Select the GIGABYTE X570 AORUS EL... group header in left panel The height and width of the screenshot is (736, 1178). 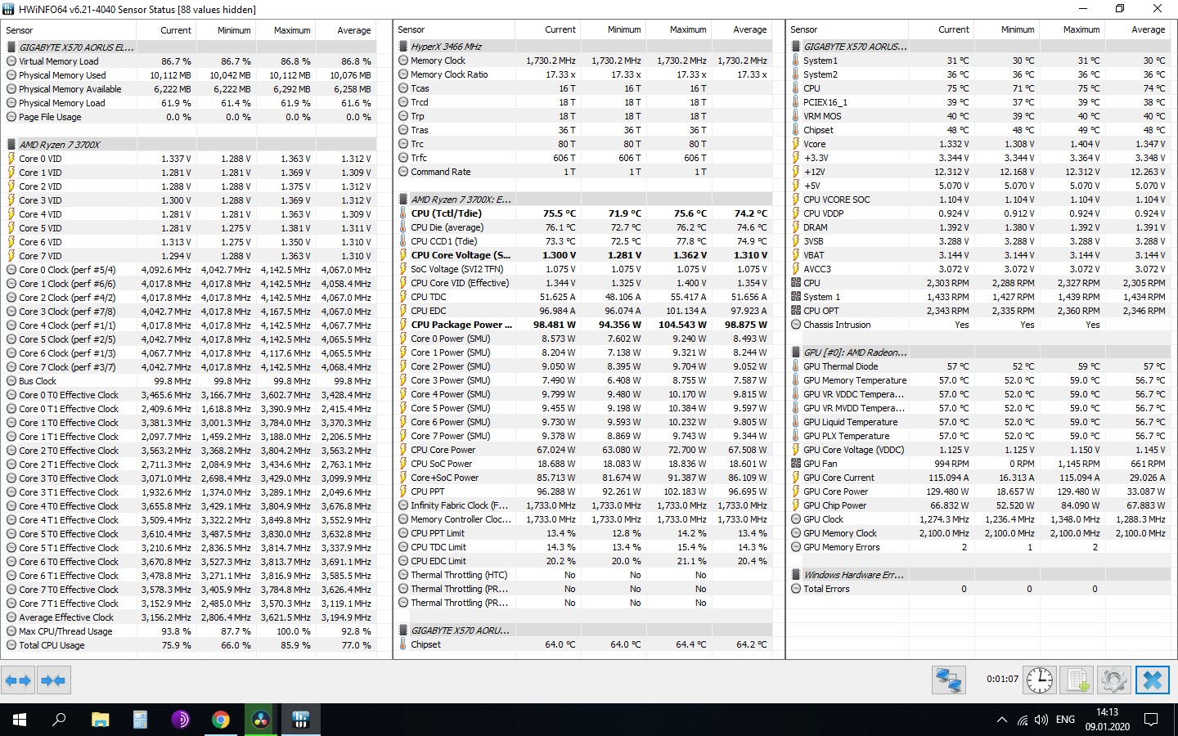[x=189, y=47]
